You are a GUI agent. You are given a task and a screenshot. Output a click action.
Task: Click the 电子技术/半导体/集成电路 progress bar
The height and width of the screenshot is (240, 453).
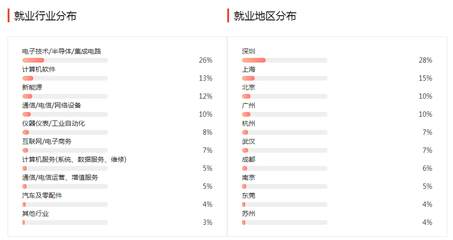pos(65,60)
